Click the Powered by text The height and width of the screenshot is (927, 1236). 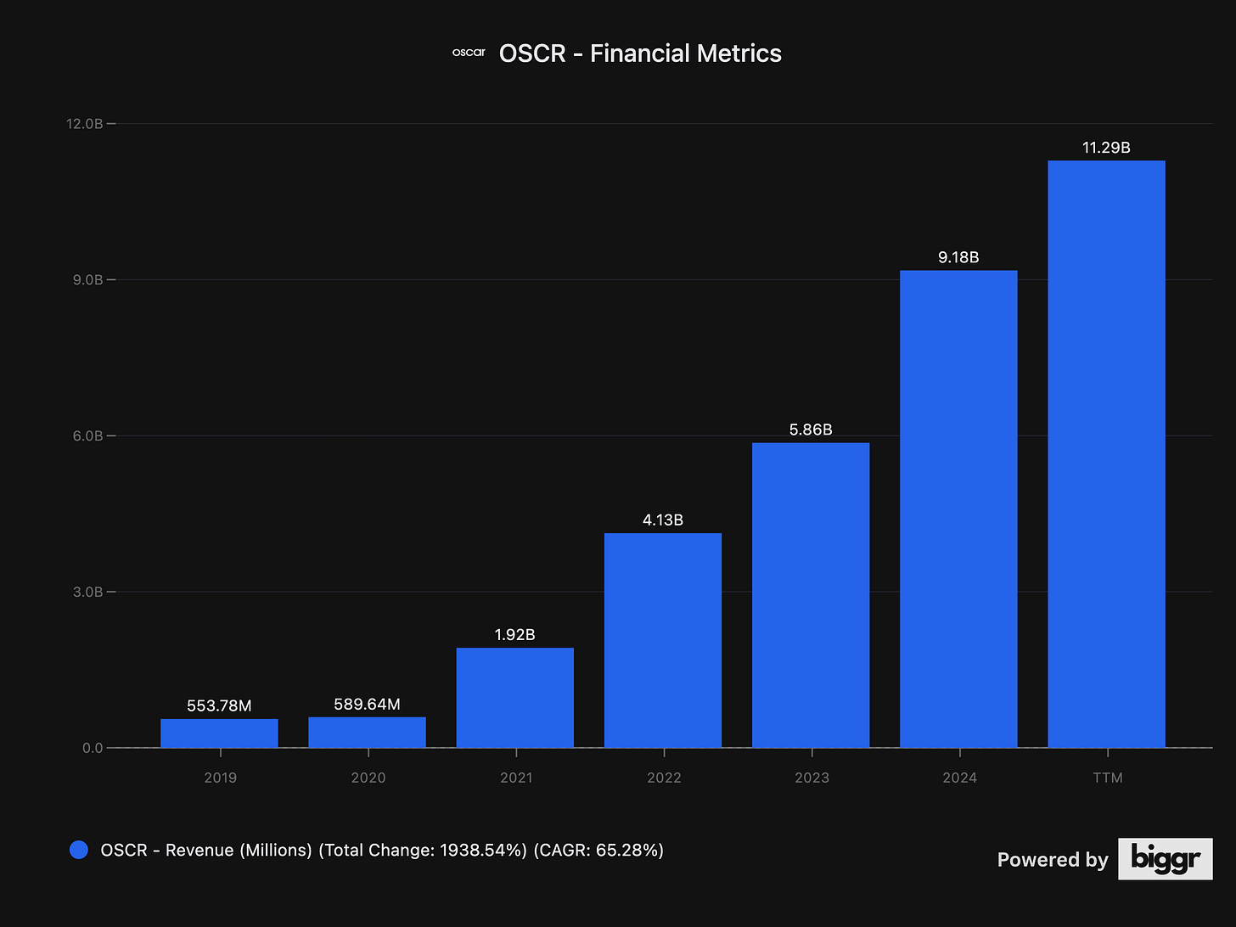1053,860
